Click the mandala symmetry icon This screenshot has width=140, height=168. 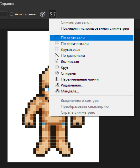pyautogui.click(x=57, y=91)
